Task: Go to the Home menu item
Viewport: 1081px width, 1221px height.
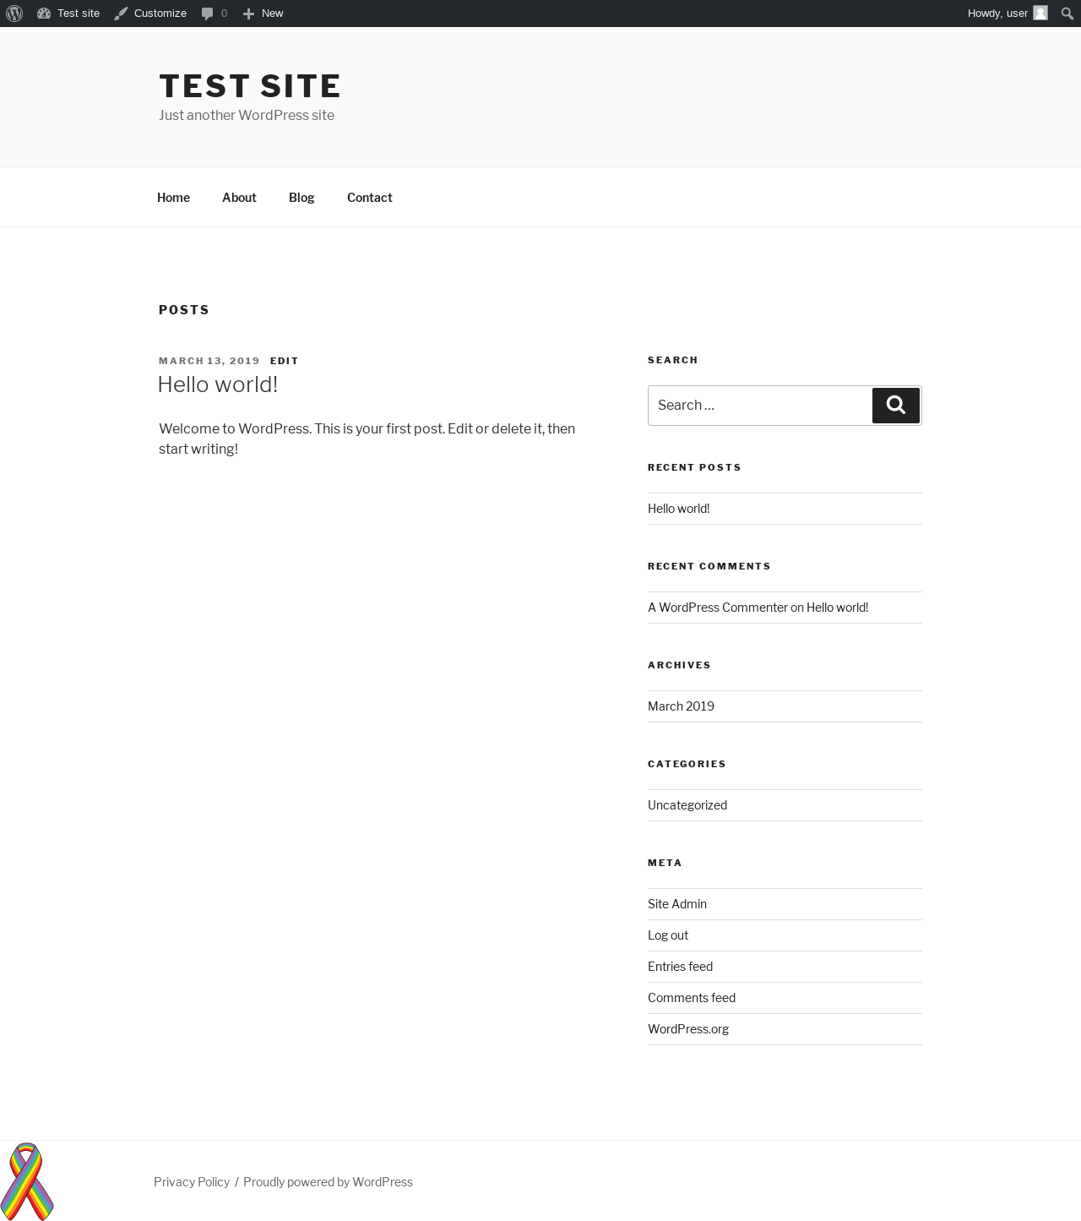Action: 173,197
